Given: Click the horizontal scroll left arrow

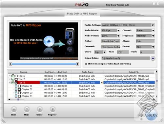Looking at the screenshot, I should (9, 99).
